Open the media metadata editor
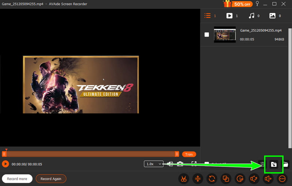The width and height of the screenshot is (292, 186). pyautogui.click(x=240, y=179)
